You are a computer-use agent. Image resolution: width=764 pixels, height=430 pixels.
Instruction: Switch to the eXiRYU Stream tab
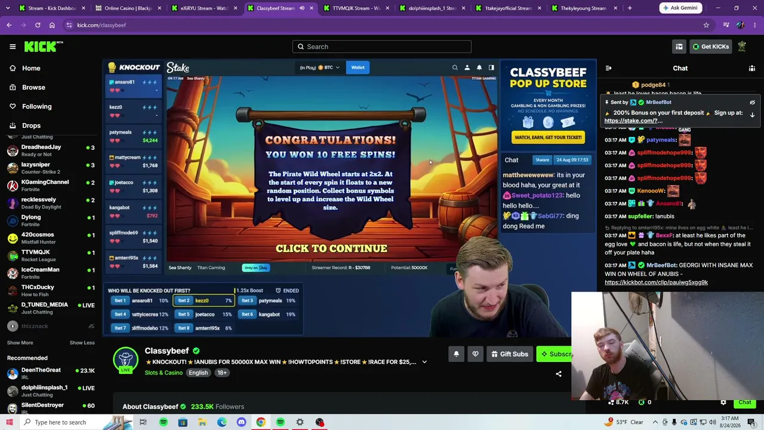(x=204, y=8)
